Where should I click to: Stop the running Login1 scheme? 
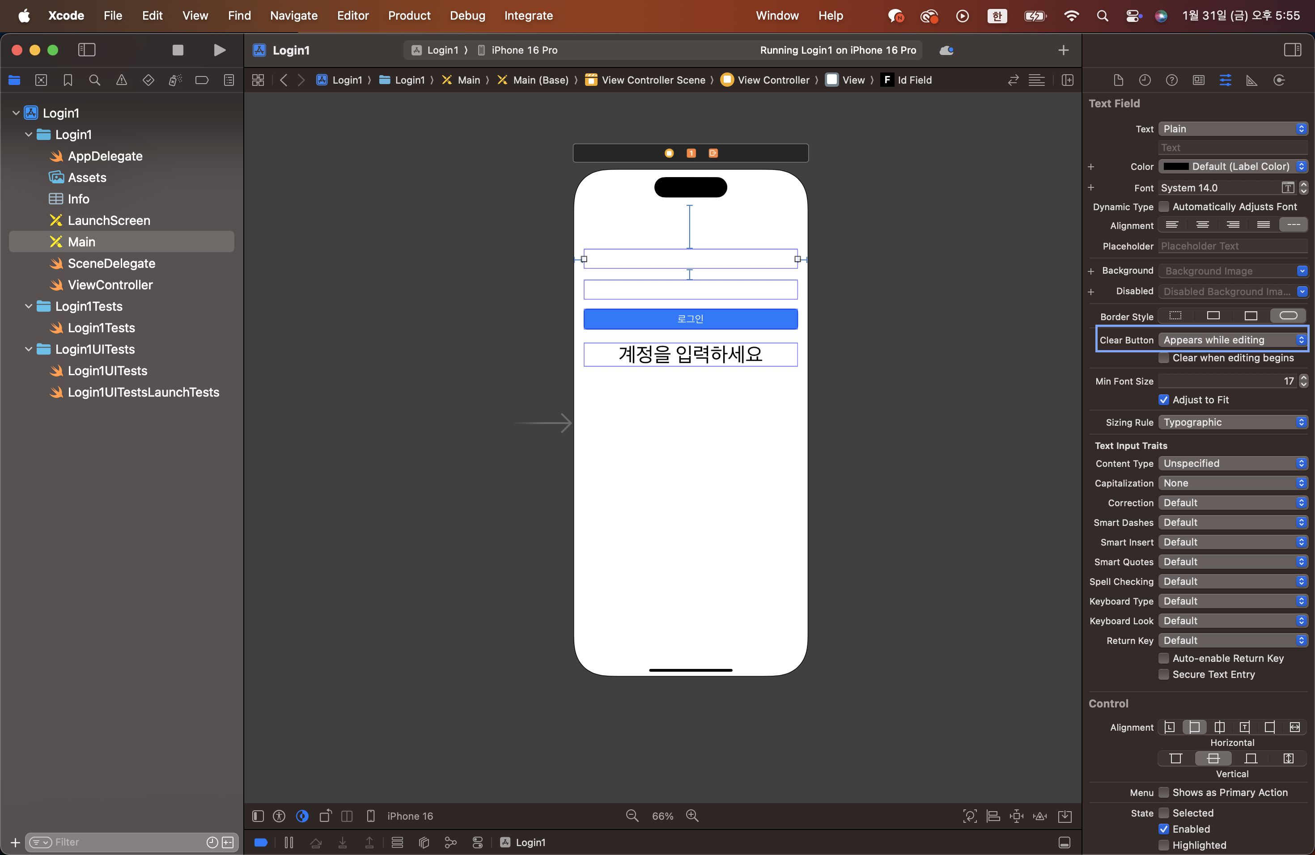pyautogui.click(x=178, y=50)
